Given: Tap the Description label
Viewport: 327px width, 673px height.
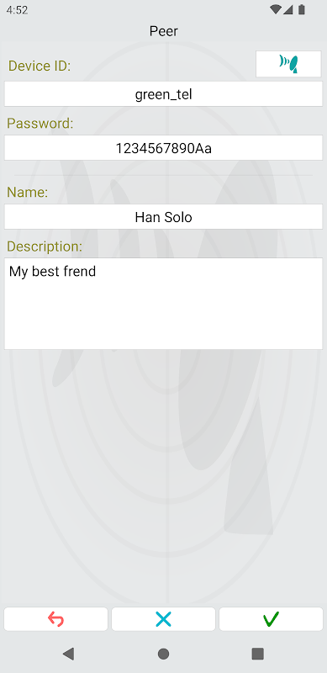Looking at the screenshot, I should [45, 246].
